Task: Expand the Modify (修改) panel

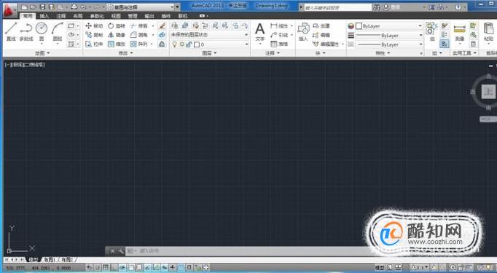Action: (126, 53)
